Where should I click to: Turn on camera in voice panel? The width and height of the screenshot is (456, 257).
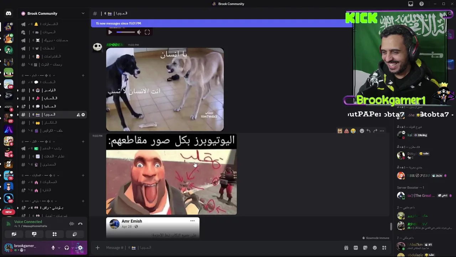click(14, 234)
